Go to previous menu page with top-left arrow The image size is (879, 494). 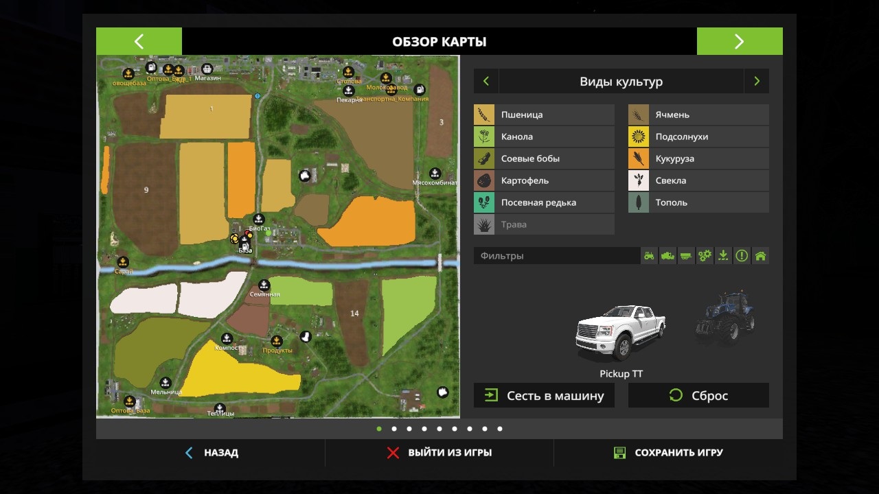(139, 41)
